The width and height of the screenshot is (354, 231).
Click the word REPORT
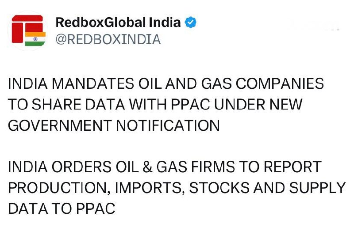(x=292, y=167)
